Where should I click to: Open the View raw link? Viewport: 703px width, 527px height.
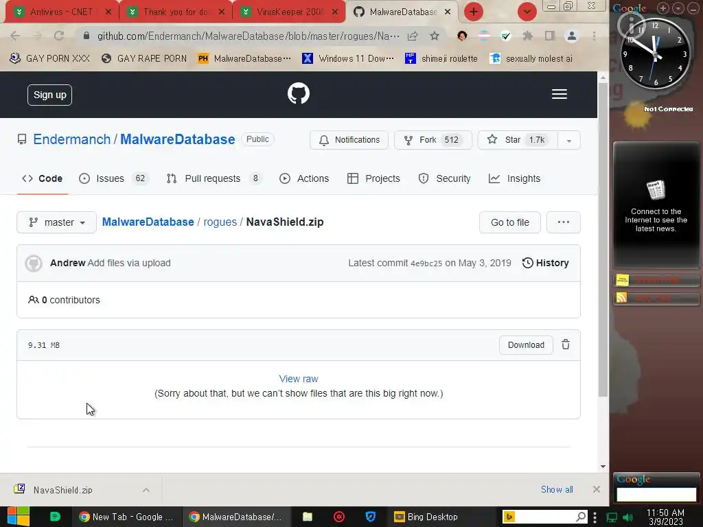tap(299, 379)
